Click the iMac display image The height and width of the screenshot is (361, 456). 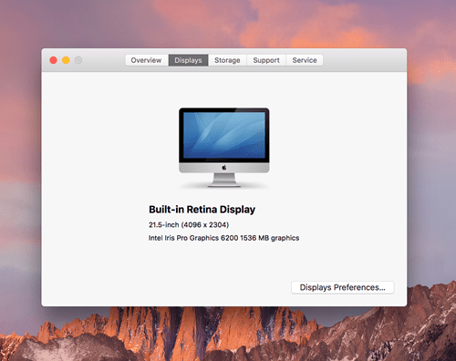(224, 147)
